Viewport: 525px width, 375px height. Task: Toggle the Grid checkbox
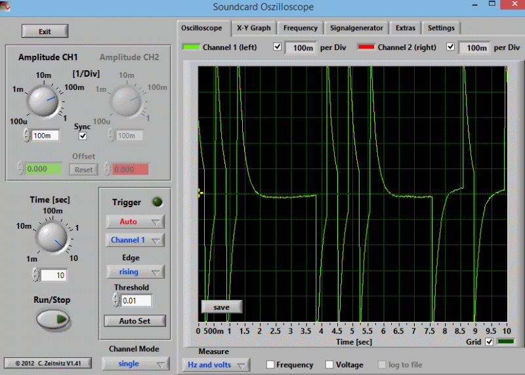pyautogui.click(x=489, y=342)
